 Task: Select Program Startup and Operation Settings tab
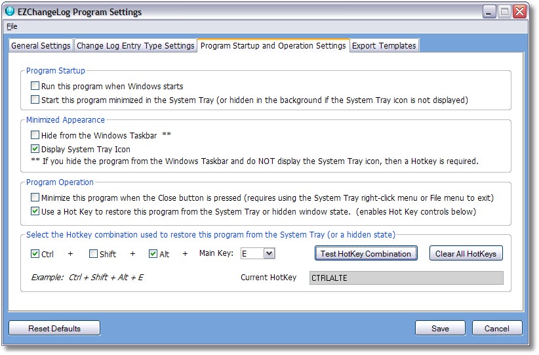point(273,45)
